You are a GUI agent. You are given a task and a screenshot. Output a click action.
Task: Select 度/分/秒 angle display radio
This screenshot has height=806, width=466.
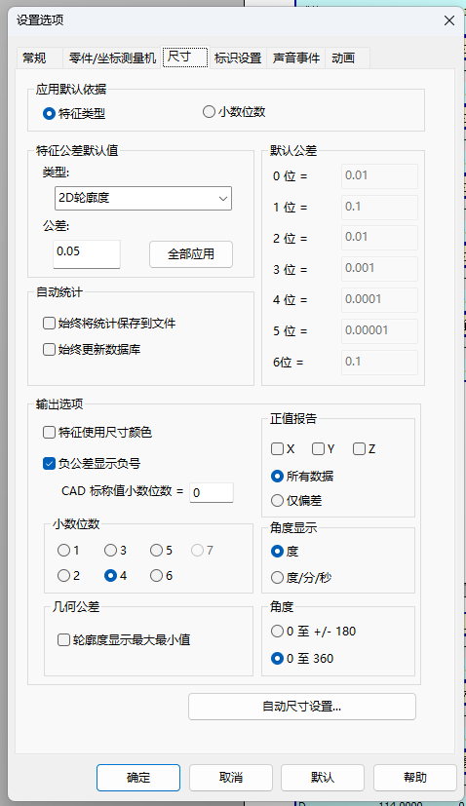click(x=301, y=578)
